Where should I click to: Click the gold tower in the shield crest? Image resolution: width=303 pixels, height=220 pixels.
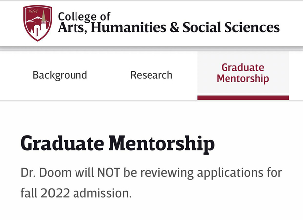coord(44,16)
